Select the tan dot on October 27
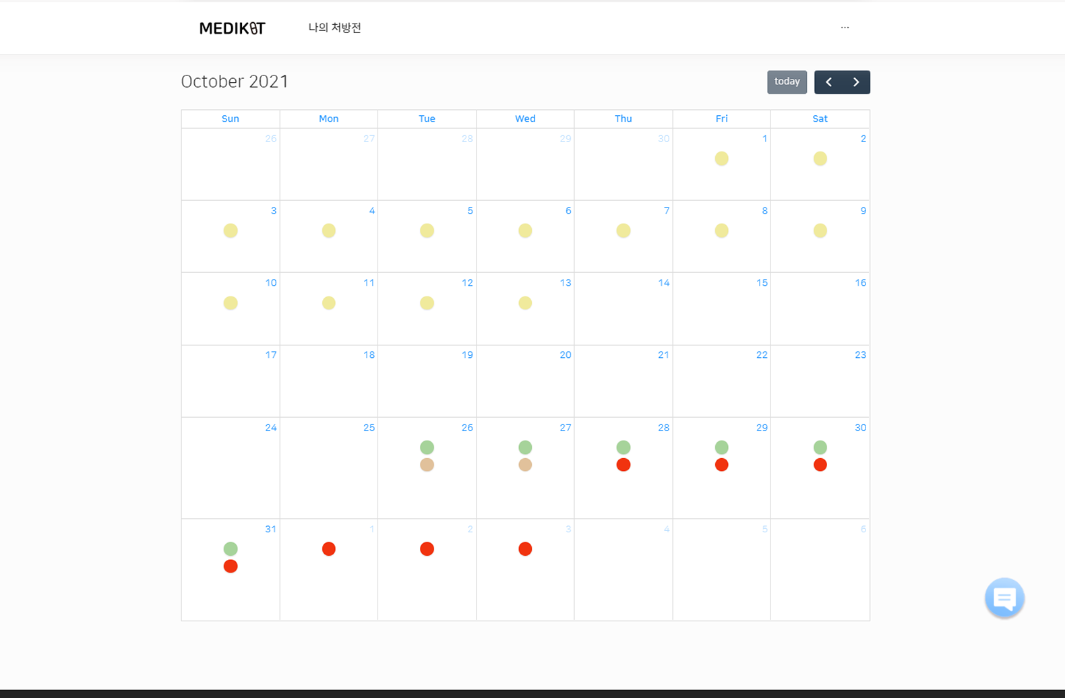The height and width of the screenshot is (698, 1065). pyautogui.click(x=525, y=465)
